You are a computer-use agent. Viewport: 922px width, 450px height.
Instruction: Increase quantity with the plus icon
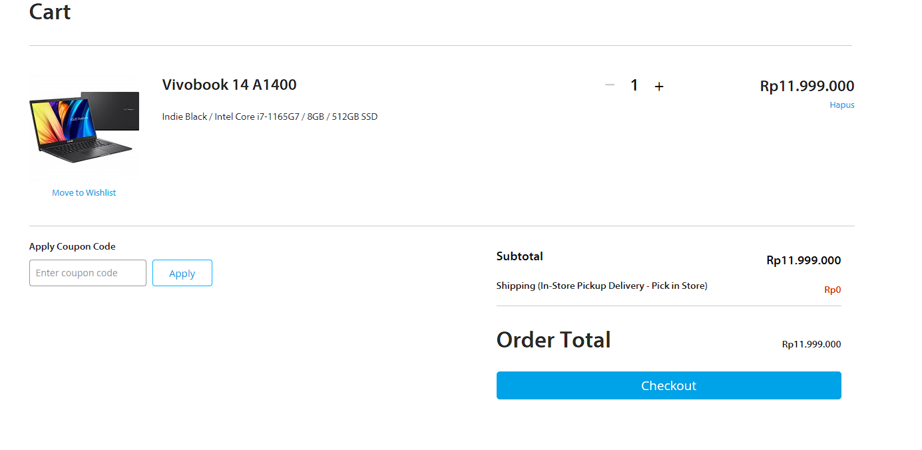coord(659,87)
